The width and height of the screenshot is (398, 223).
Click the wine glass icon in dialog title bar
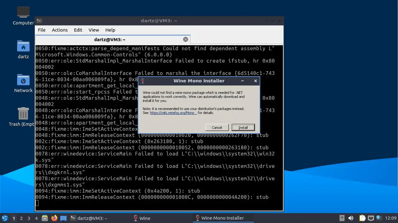click(x=143, y=81)
